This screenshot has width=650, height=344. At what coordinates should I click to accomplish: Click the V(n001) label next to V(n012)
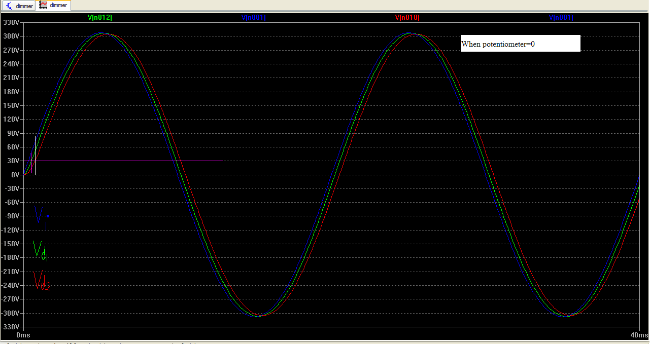click(254, 17)
